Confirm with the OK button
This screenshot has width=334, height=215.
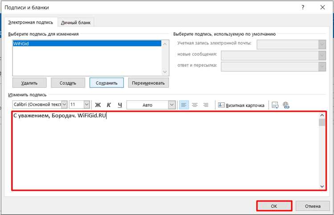274,206
